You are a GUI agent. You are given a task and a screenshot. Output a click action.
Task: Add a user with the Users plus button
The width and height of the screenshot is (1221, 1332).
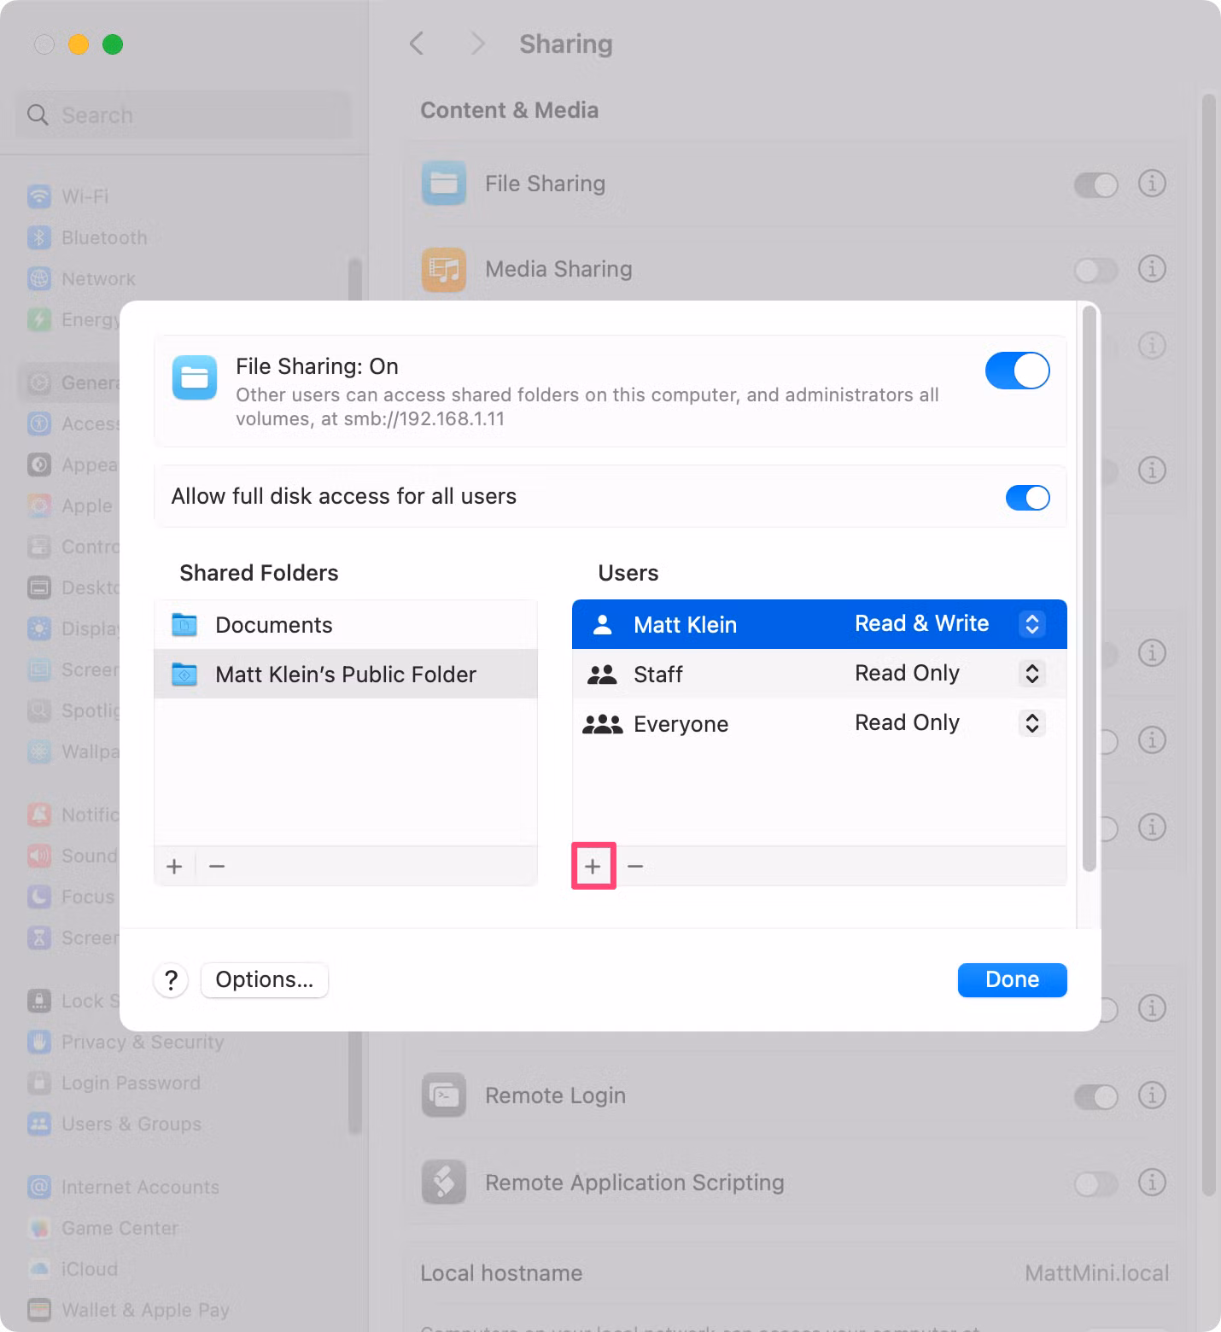[x=593, y=867]
